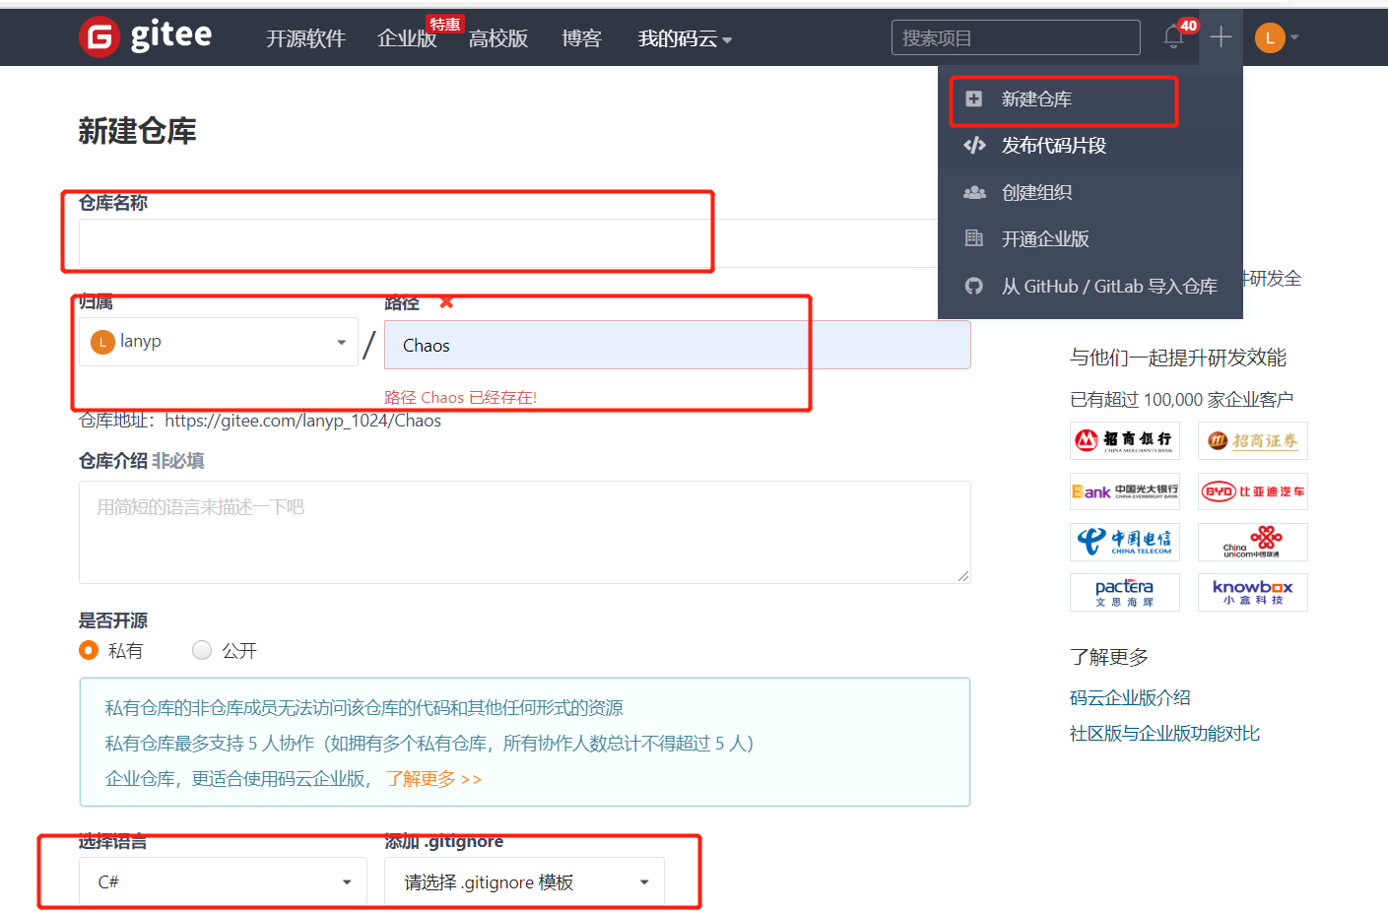Click the 新建仓库 plus icon in menu
Viewport: 1388px width, 913px height.
pyautogui.click(x=974, y=98)
